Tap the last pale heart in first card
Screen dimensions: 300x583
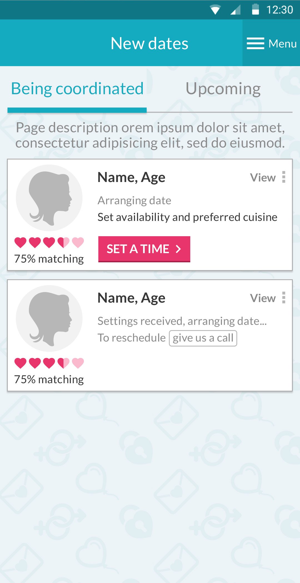pyautogui.click(x=78, y=243)
